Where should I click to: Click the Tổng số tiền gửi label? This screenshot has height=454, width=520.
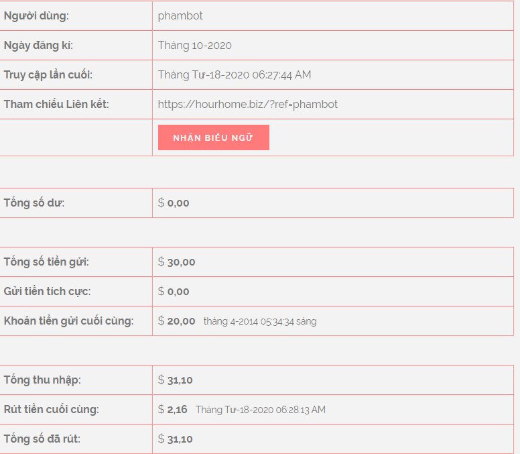coord(46,262)
